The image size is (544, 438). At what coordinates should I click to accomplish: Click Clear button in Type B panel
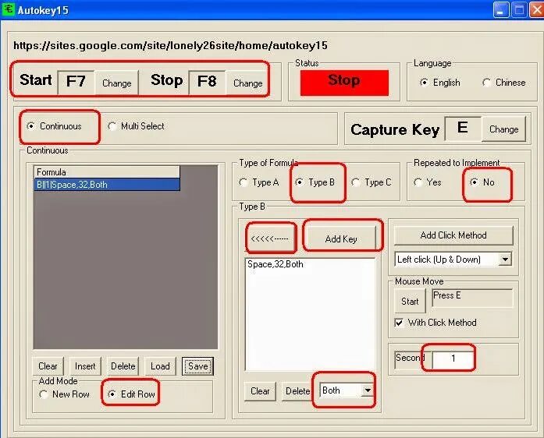click(260, 391)
